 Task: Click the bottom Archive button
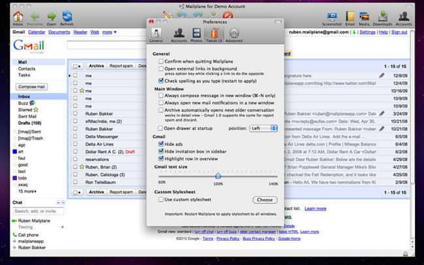point(97,192)
